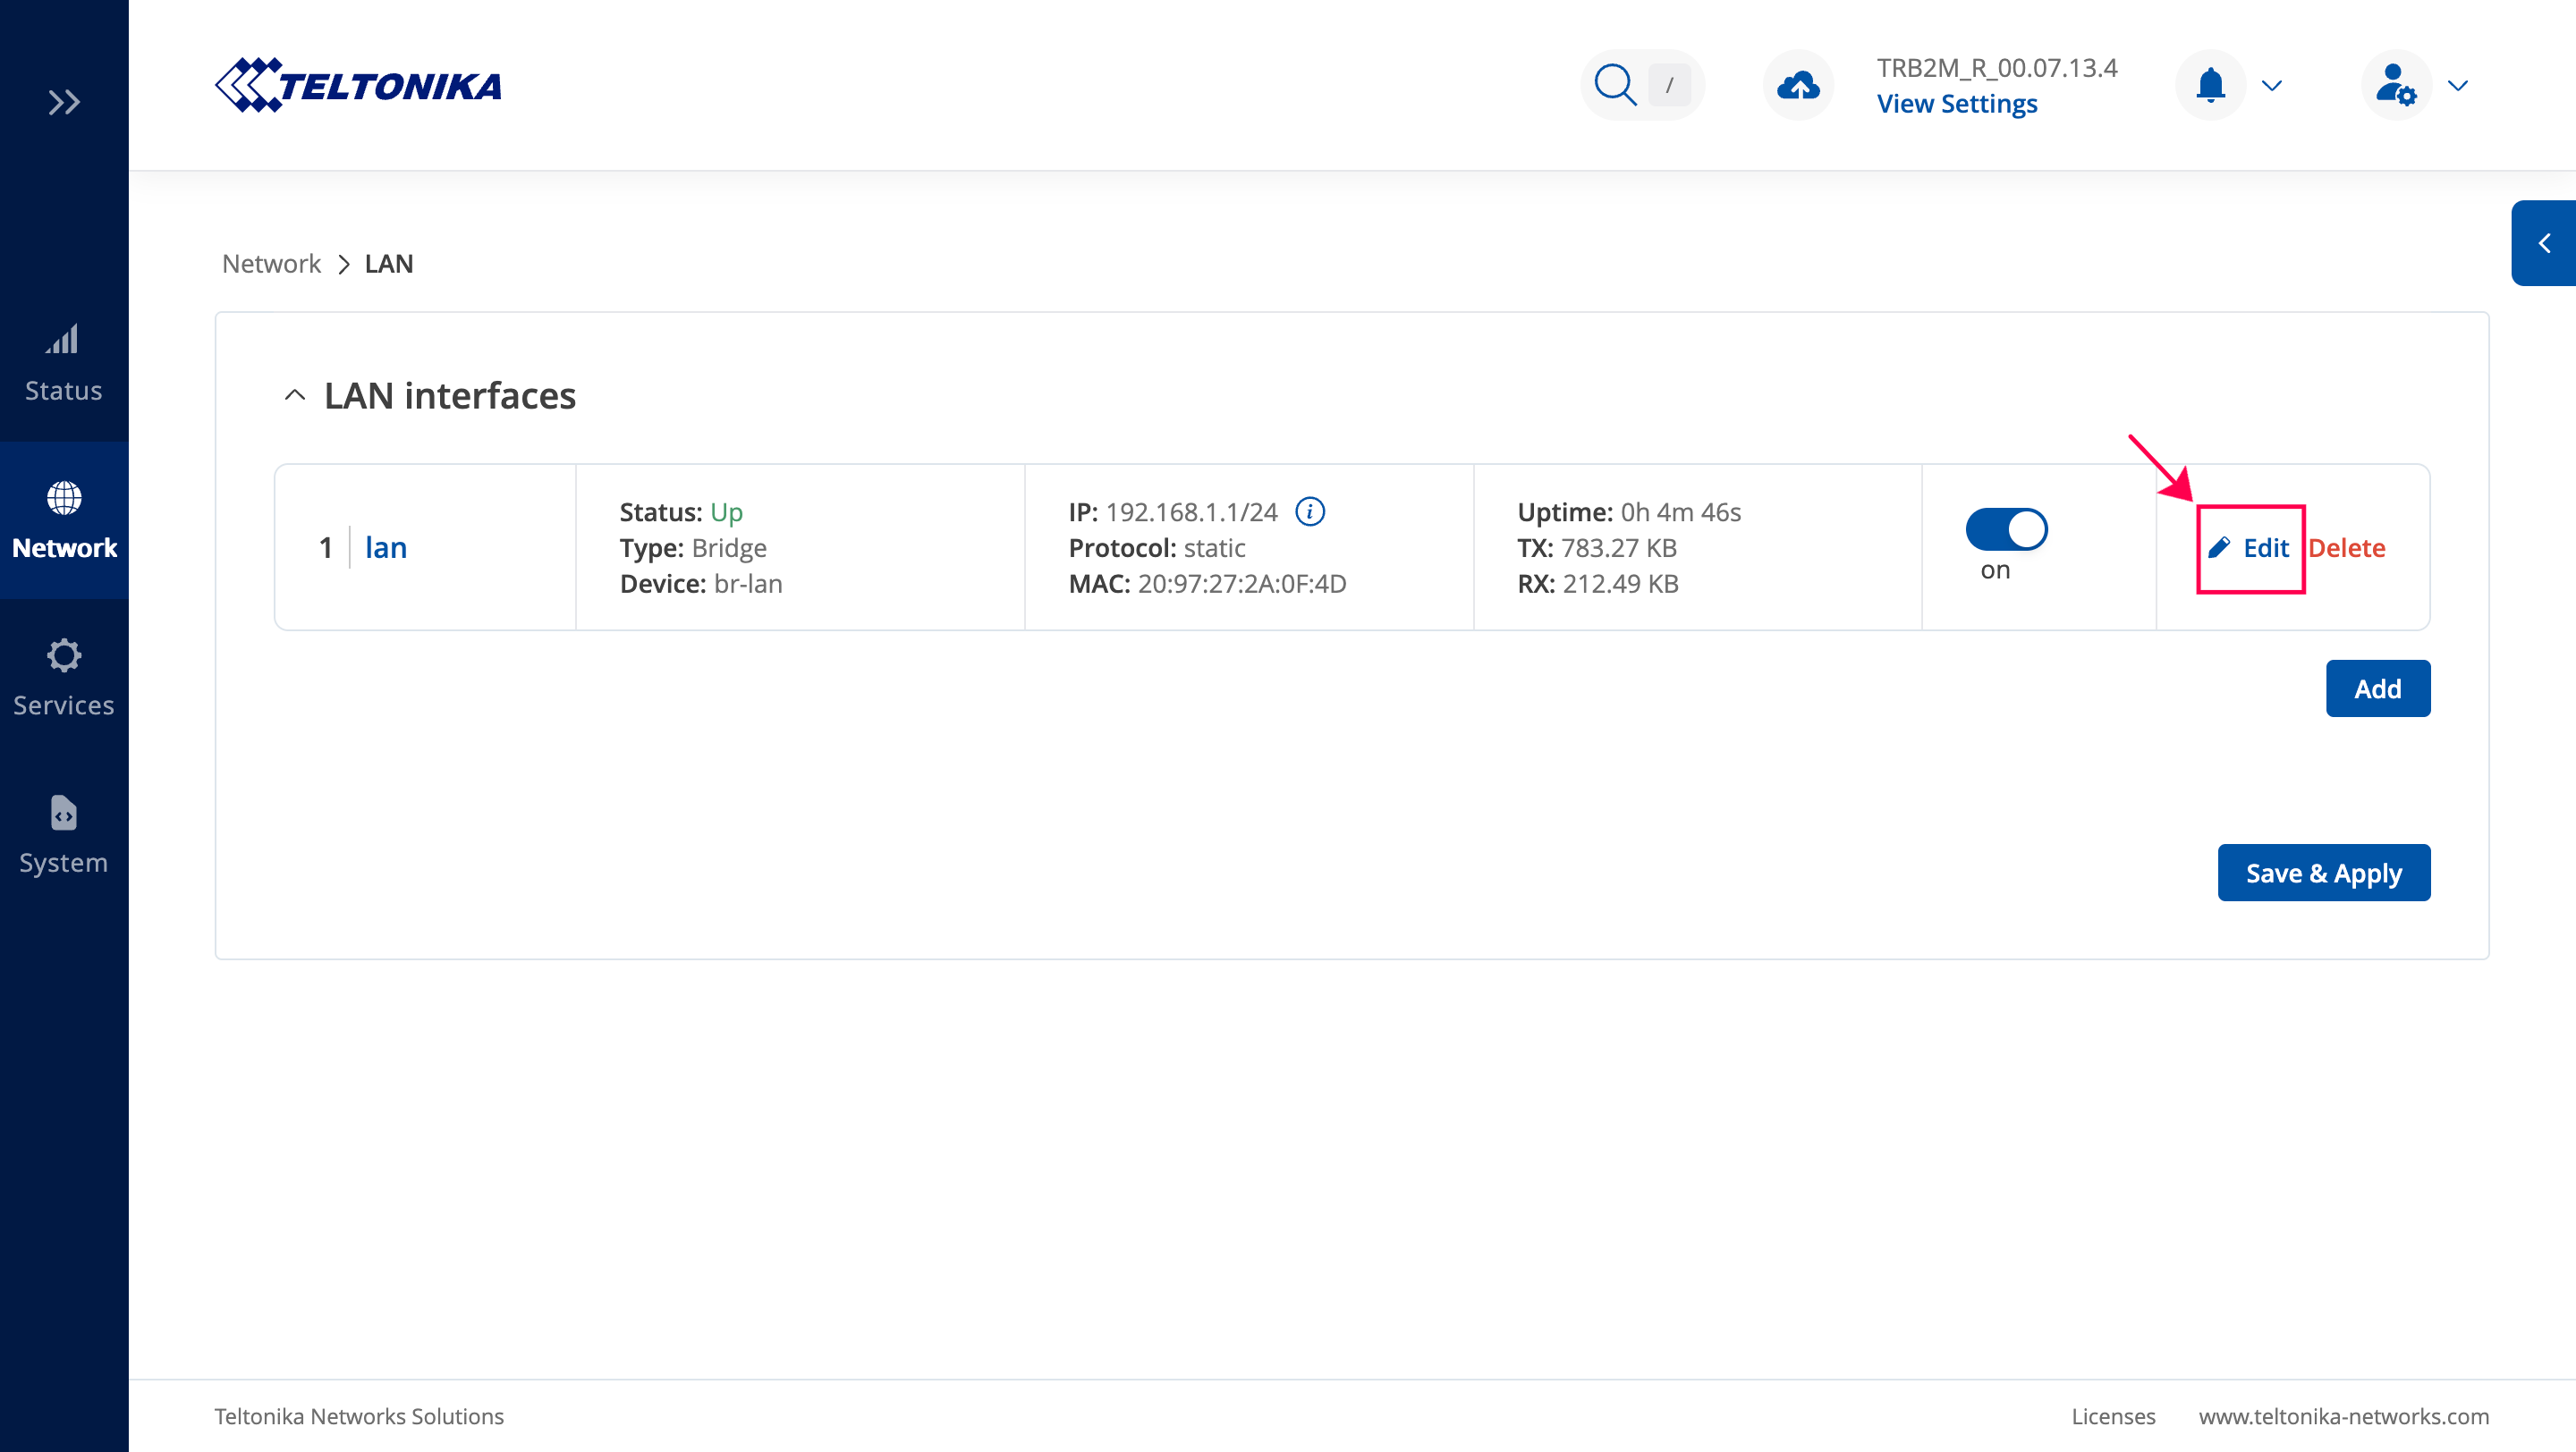Click the Add button

(x=2377, y=688)
